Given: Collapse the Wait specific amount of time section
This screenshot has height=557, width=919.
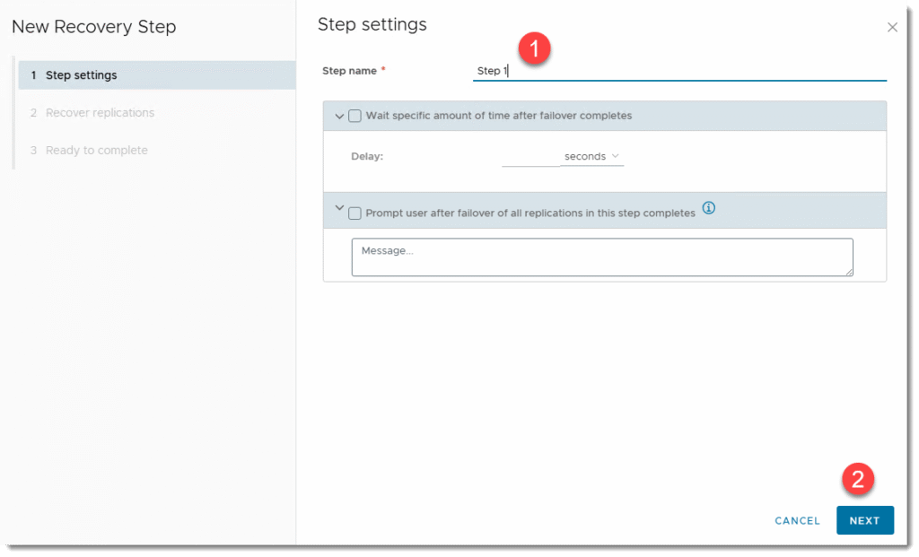Looking at the screenshot, I should [338, 116].
